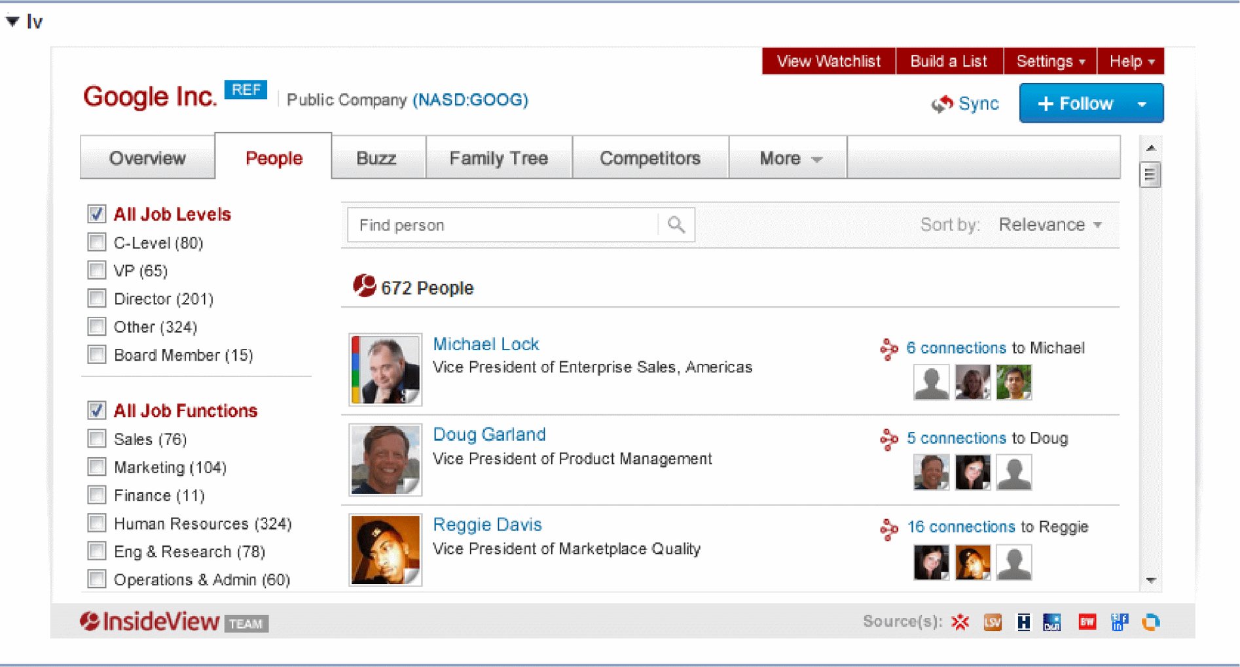Viewport: 1240px width, 667px height.
Task: Click the connections icon next to Michael
Action: (x=889, y=349)
